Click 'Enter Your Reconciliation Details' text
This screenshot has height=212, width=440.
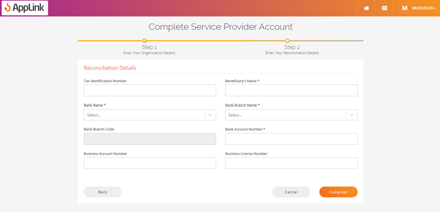[x=292, y=53]
